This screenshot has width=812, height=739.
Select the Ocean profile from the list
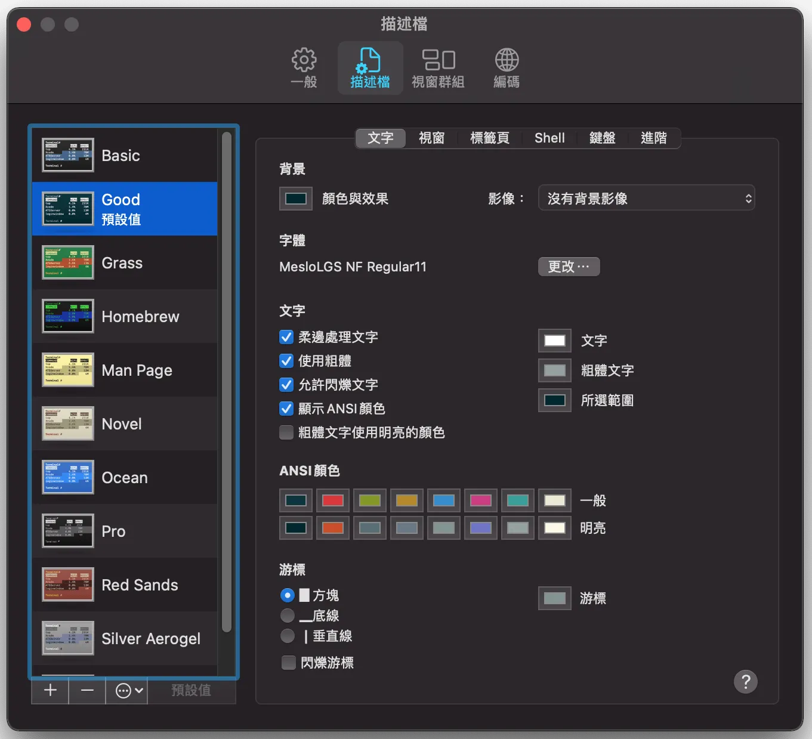[x=125, y=477]
